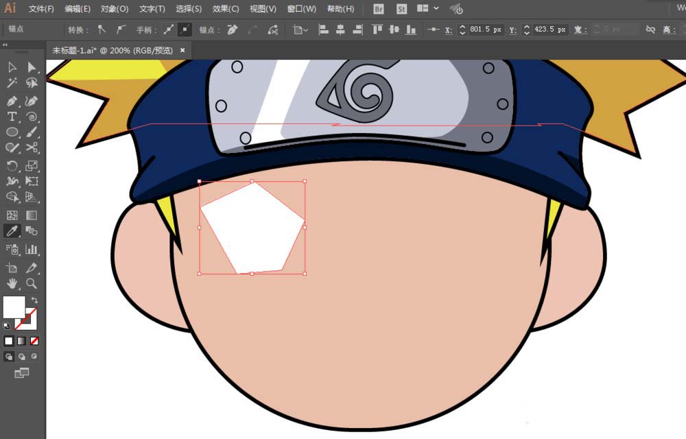Select the Mesh tool

[12, 215]
